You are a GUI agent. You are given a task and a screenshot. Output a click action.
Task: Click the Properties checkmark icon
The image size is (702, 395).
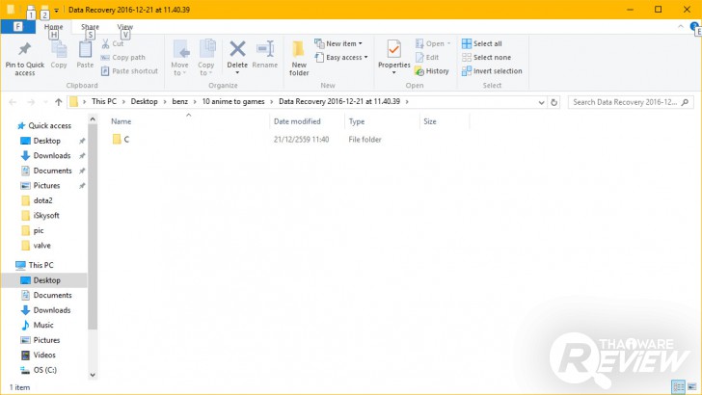tap(394, 49)
